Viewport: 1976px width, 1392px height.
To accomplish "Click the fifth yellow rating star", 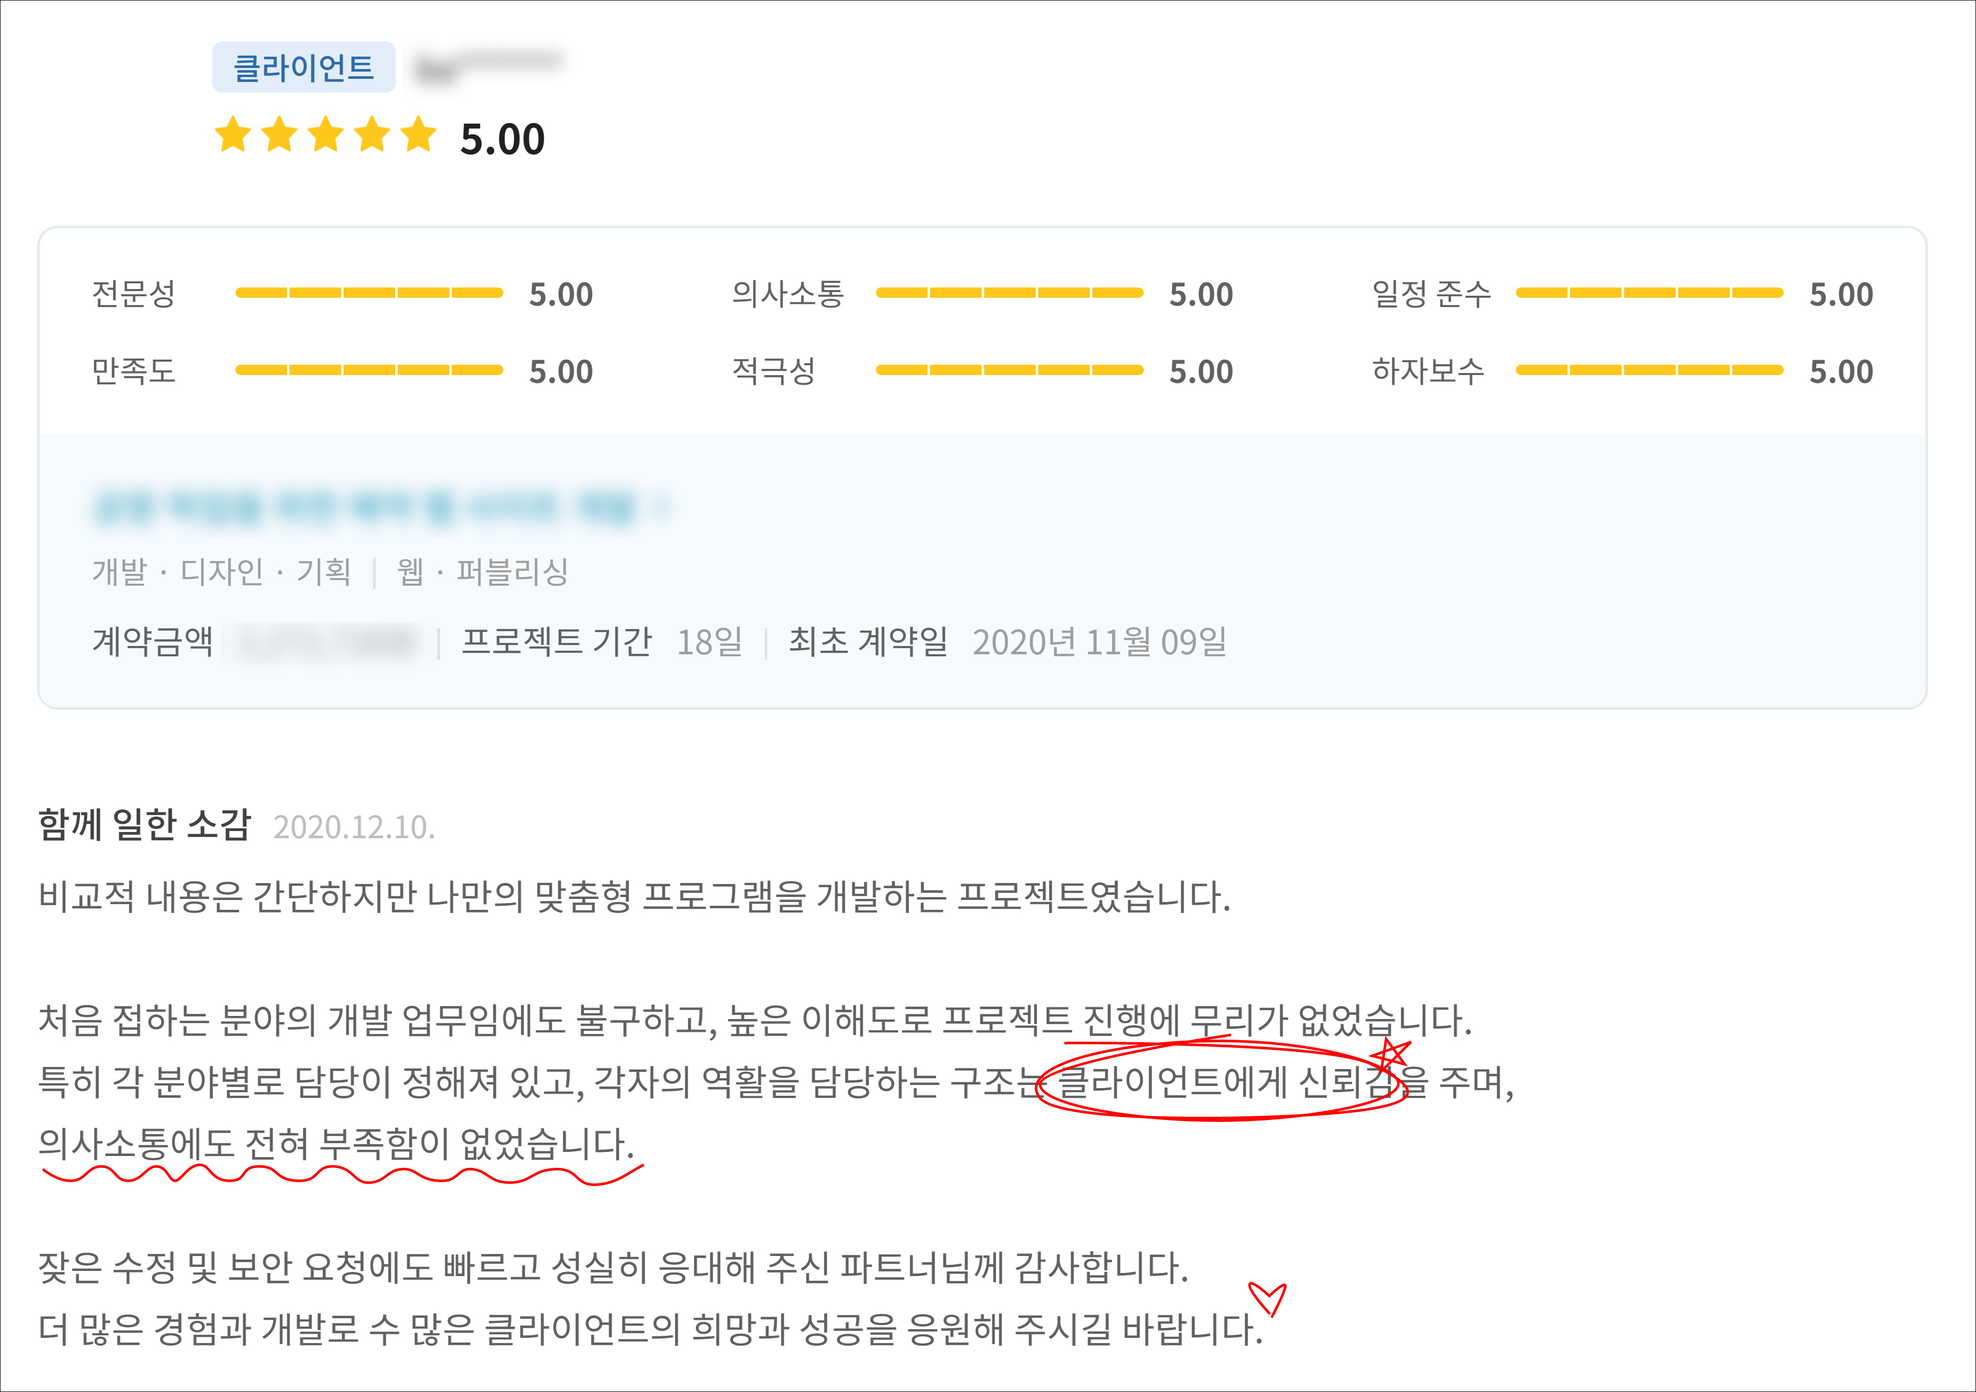I will click(x=418, y=136).
